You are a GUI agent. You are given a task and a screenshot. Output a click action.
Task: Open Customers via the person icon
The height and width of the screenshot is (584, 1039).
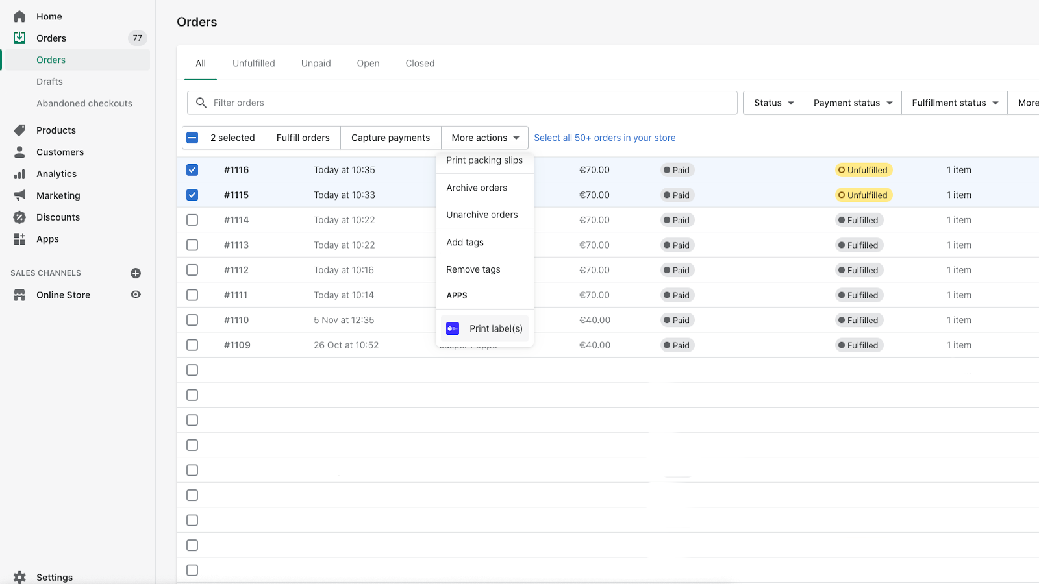point(19,152)
